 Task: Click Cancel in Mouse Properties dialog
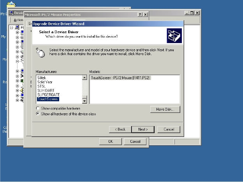click(x=135, y=141)
